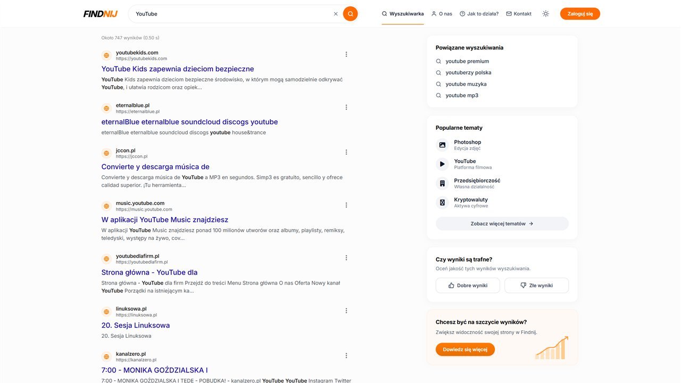Switch to the Wyszukiwarka tab
This screenshot has width=681, height=383.
[403, 14]
